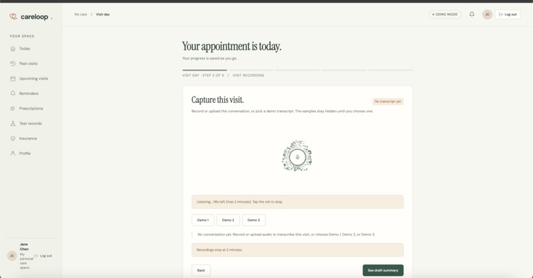This screenshot has height=278, width=533.
Task: Log out from sidebar footer link
Action: click(43, 256)
